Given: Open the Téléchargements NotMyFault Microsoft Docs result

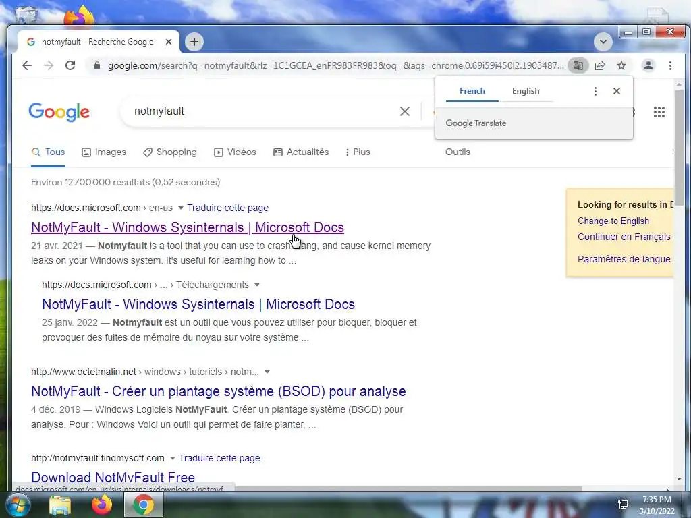Looking at the screenshot, I should point(198,304).
